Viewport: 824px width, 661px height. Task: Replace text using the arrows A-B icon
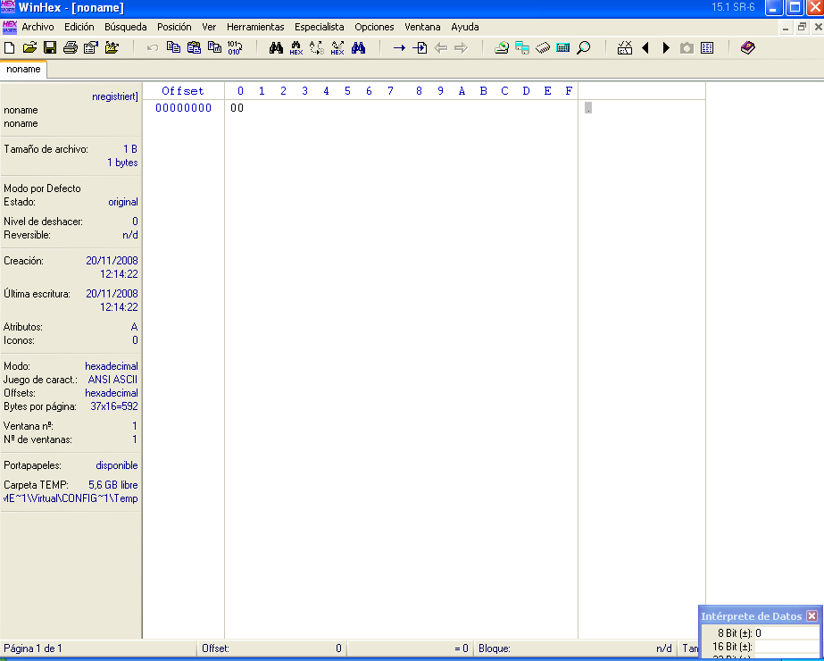click(317, 48)
